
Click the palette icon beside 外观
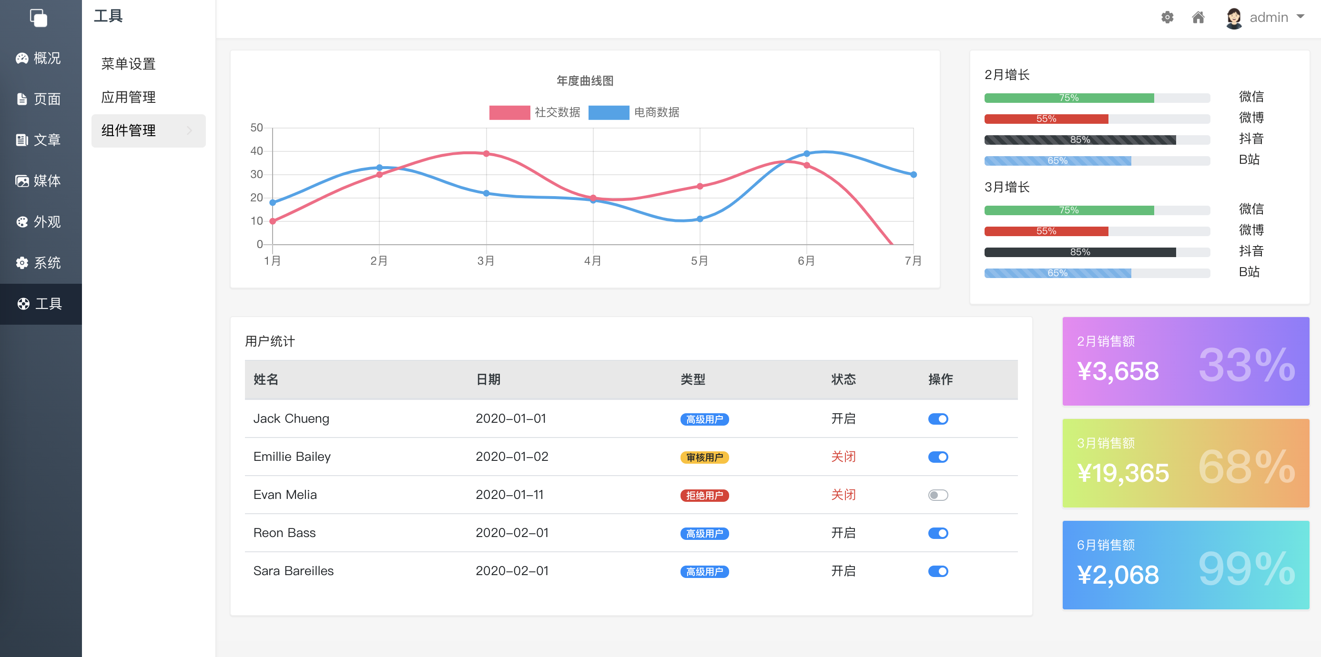click(x=22, y=222)
